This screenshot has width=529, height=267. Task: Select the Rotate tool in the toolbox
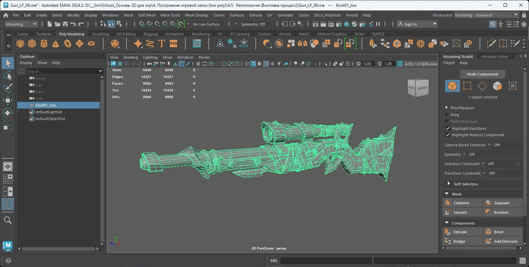(x=7, y=113)
